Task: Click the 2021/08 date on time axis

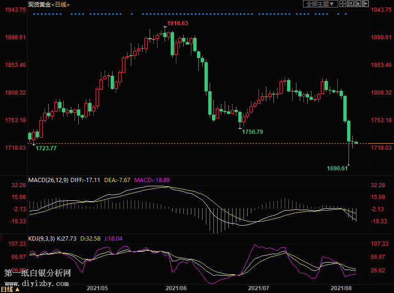Action: (341, 288)
